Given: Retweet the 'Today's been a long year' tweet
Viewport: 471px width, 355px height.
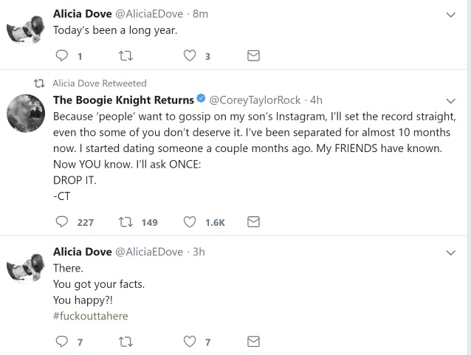Looking at the screenshot, I should (x=125, y=56).
